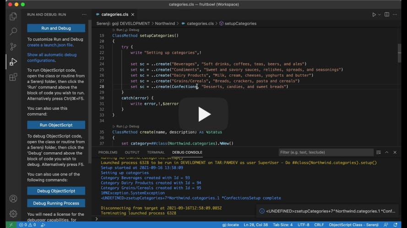Click the setupCategories breadcrumb
407x228 pixels.
click(x=240, y=24)
